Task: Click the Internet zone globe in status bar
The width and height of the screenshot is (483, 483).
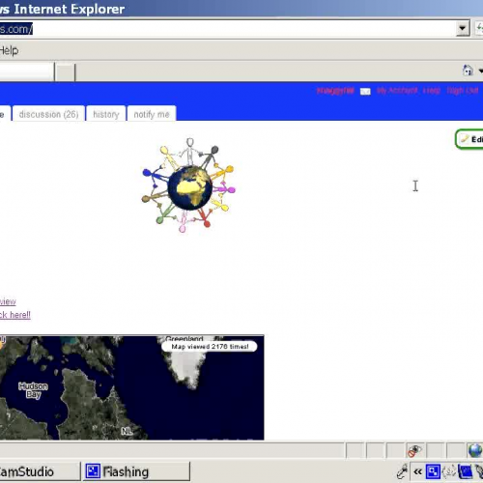Action: [x=475, y=450]
